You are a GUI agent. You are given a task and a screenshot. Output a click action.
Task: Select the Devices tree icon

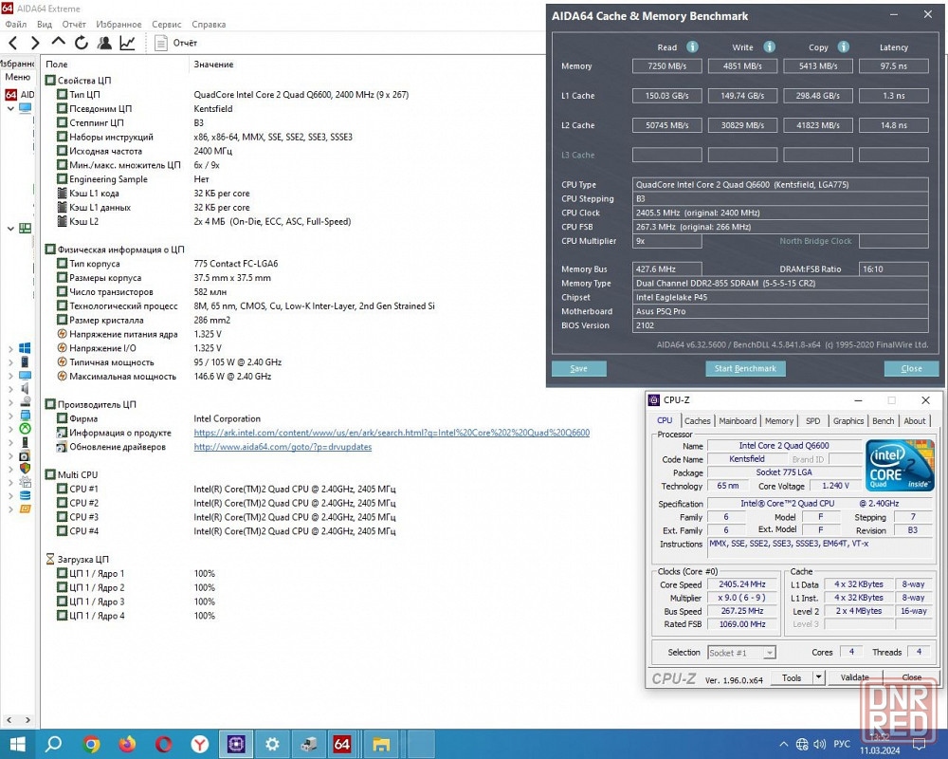[x=25, y=442]
